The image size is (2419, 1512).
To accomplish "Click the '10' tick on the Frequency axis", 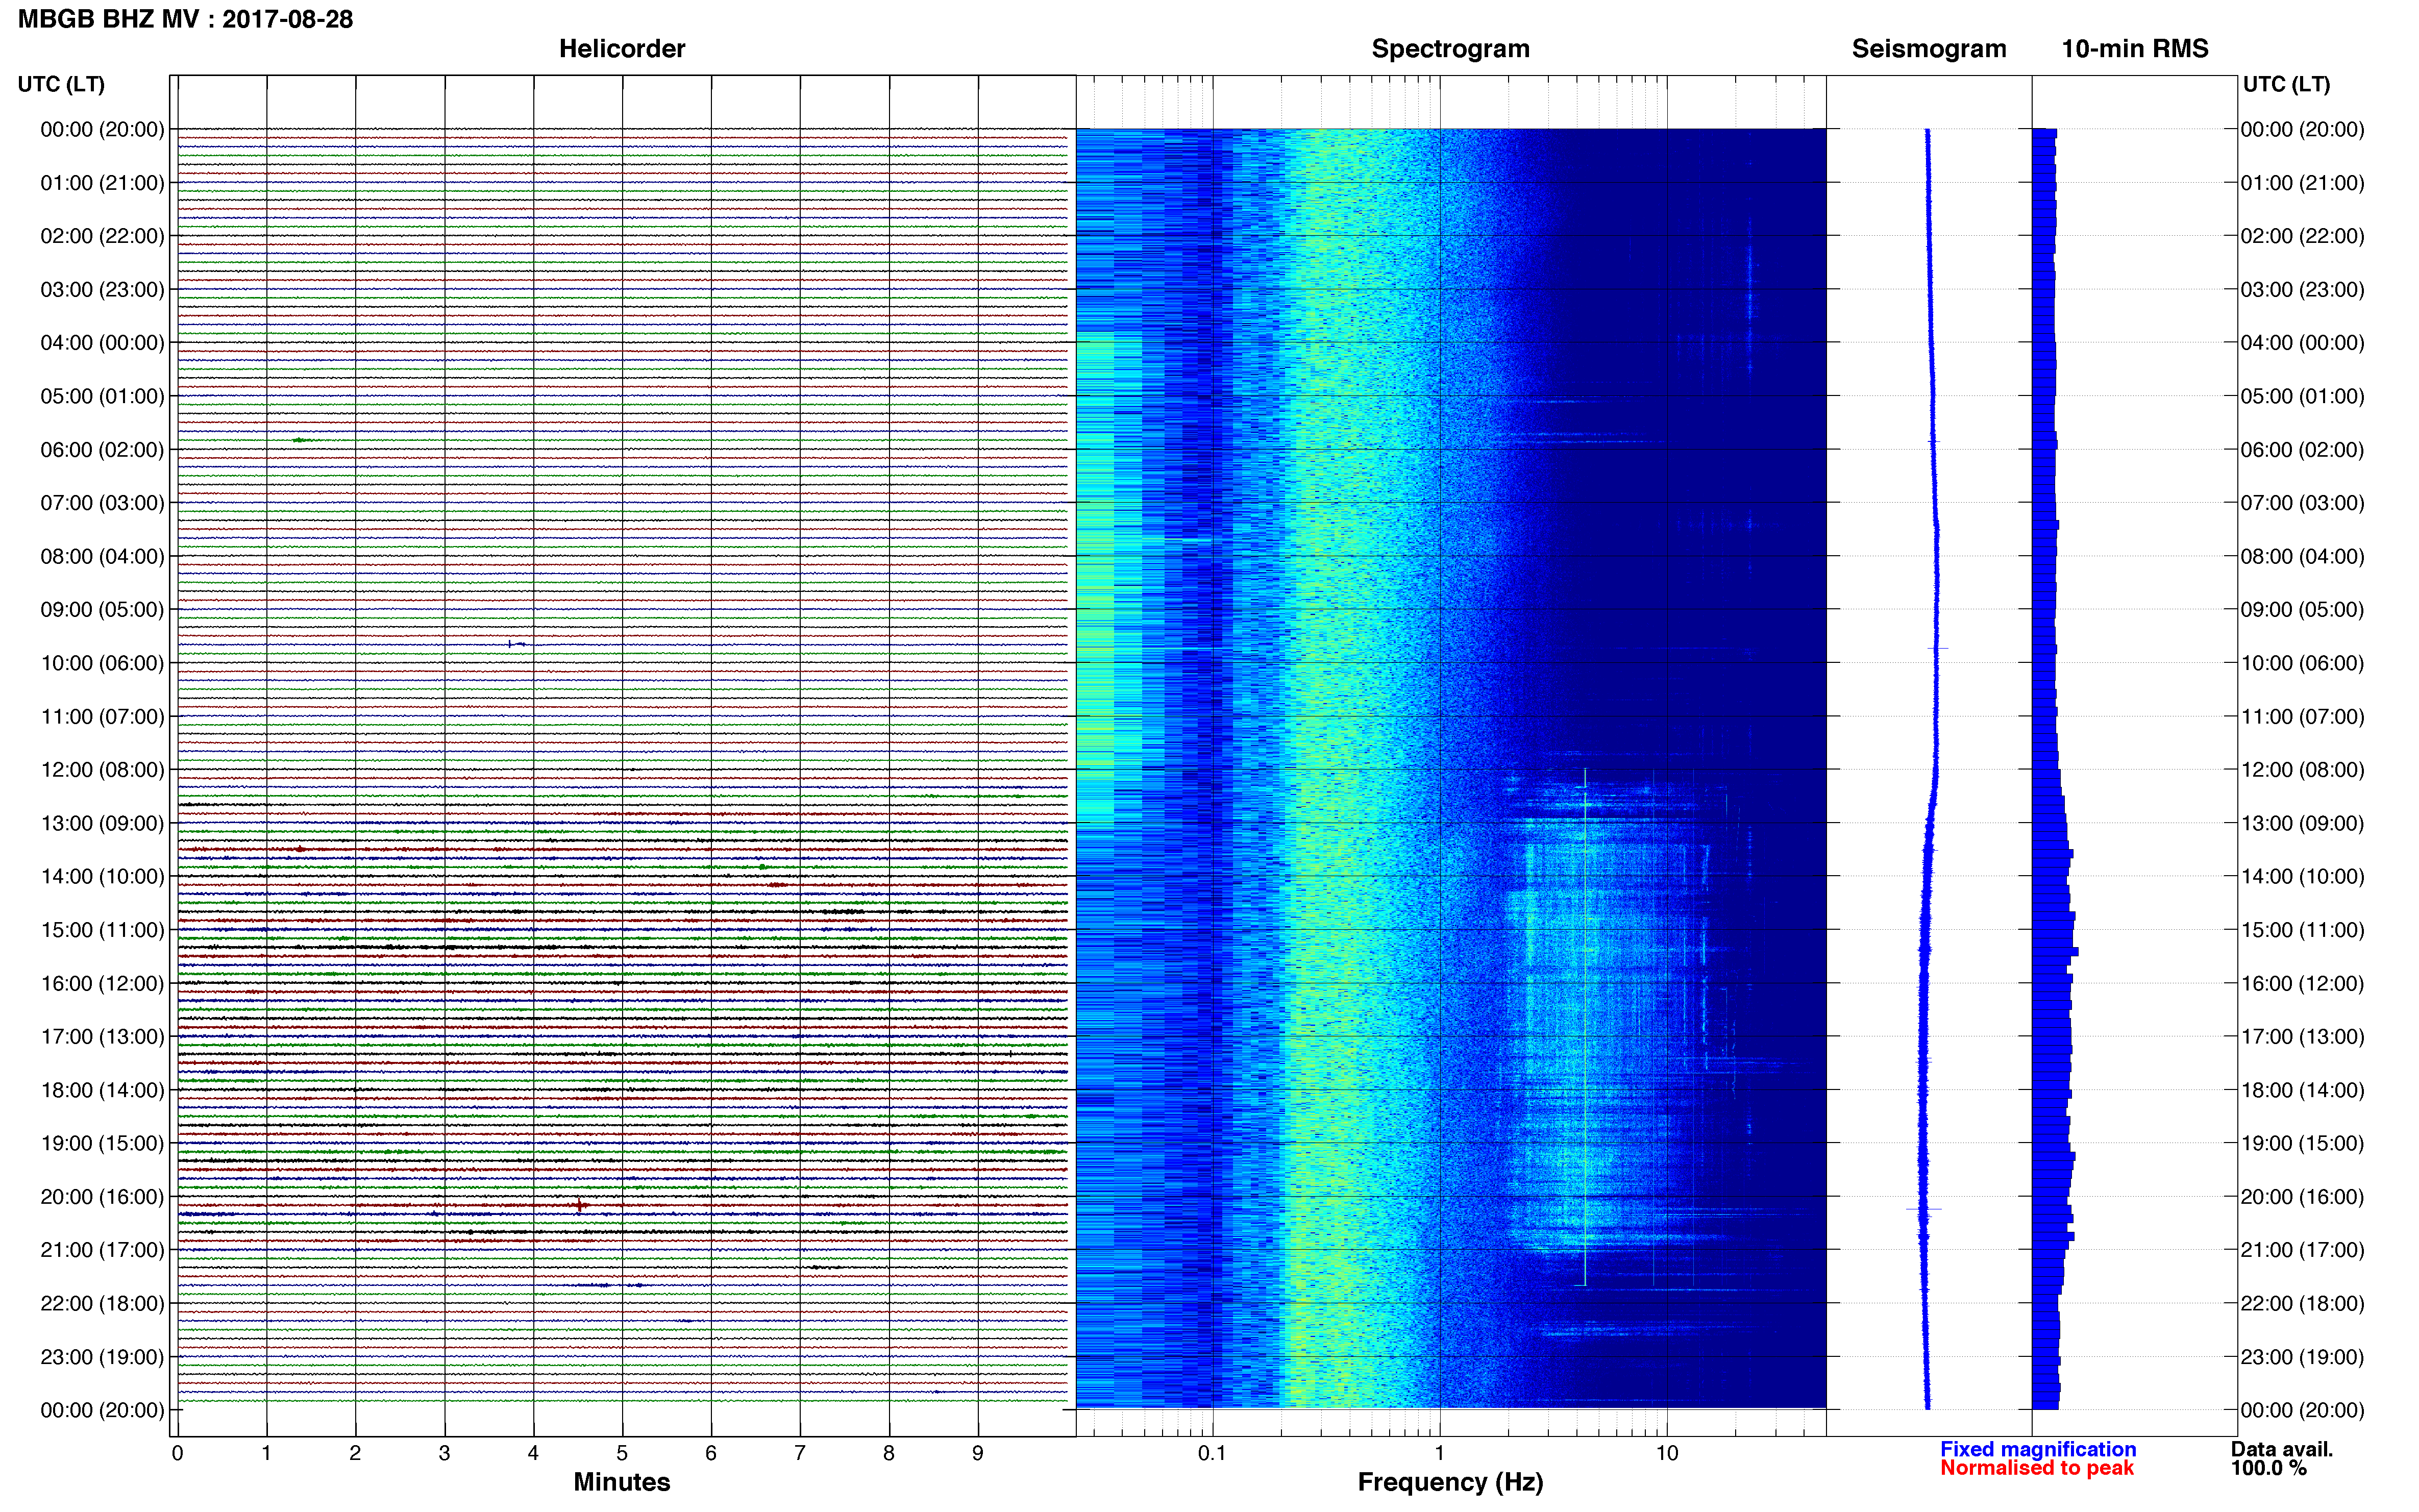I will click(1667, 1454).
